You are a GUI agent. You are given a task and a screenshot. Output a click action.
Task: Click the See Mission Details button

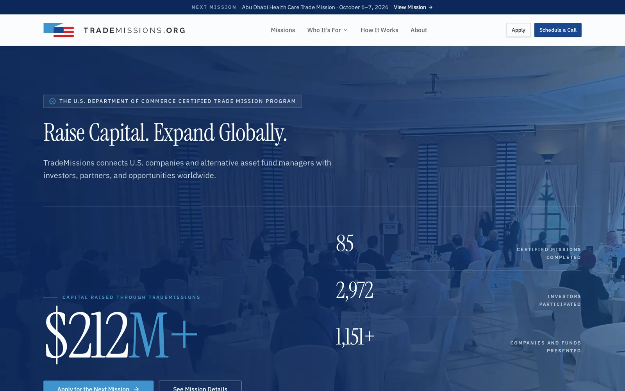click(x=200, y=386)
